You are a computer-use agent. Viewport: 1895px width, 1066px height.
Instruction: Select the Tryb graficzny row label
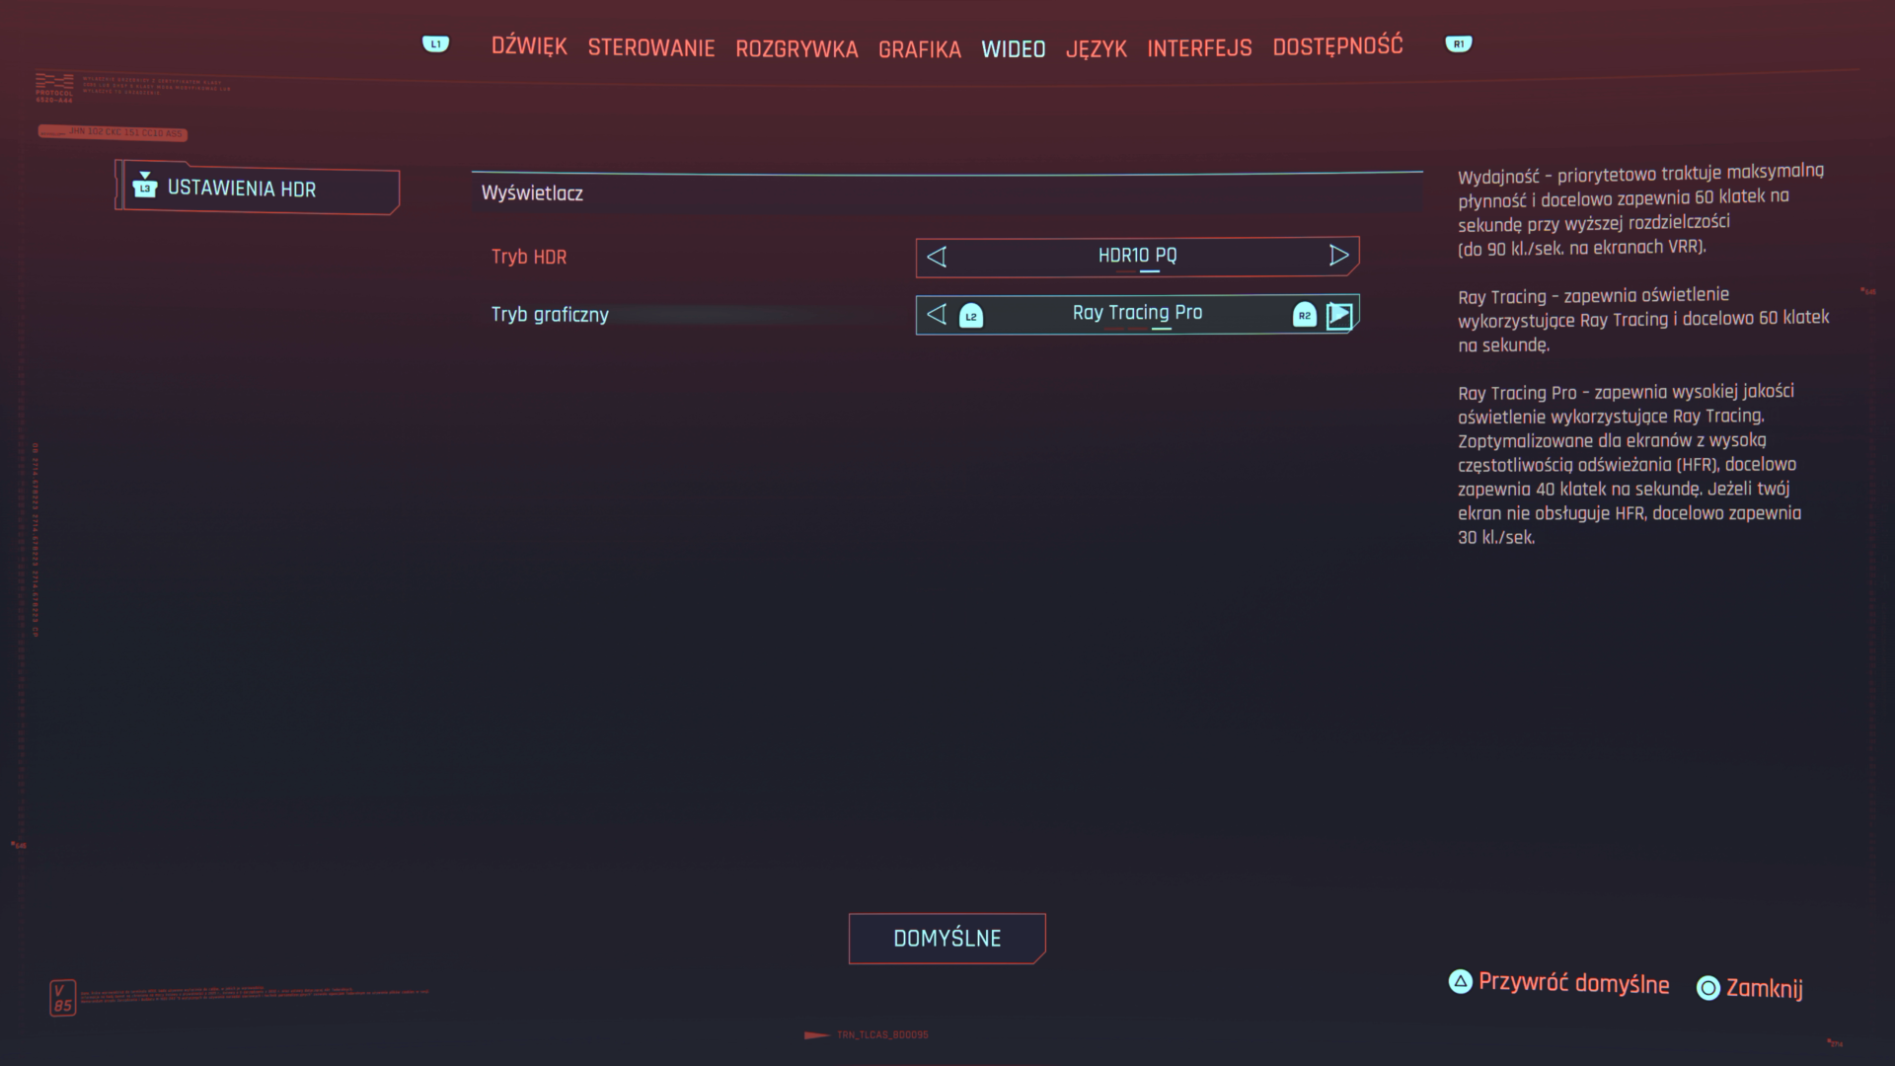click(x=550, y=315)
